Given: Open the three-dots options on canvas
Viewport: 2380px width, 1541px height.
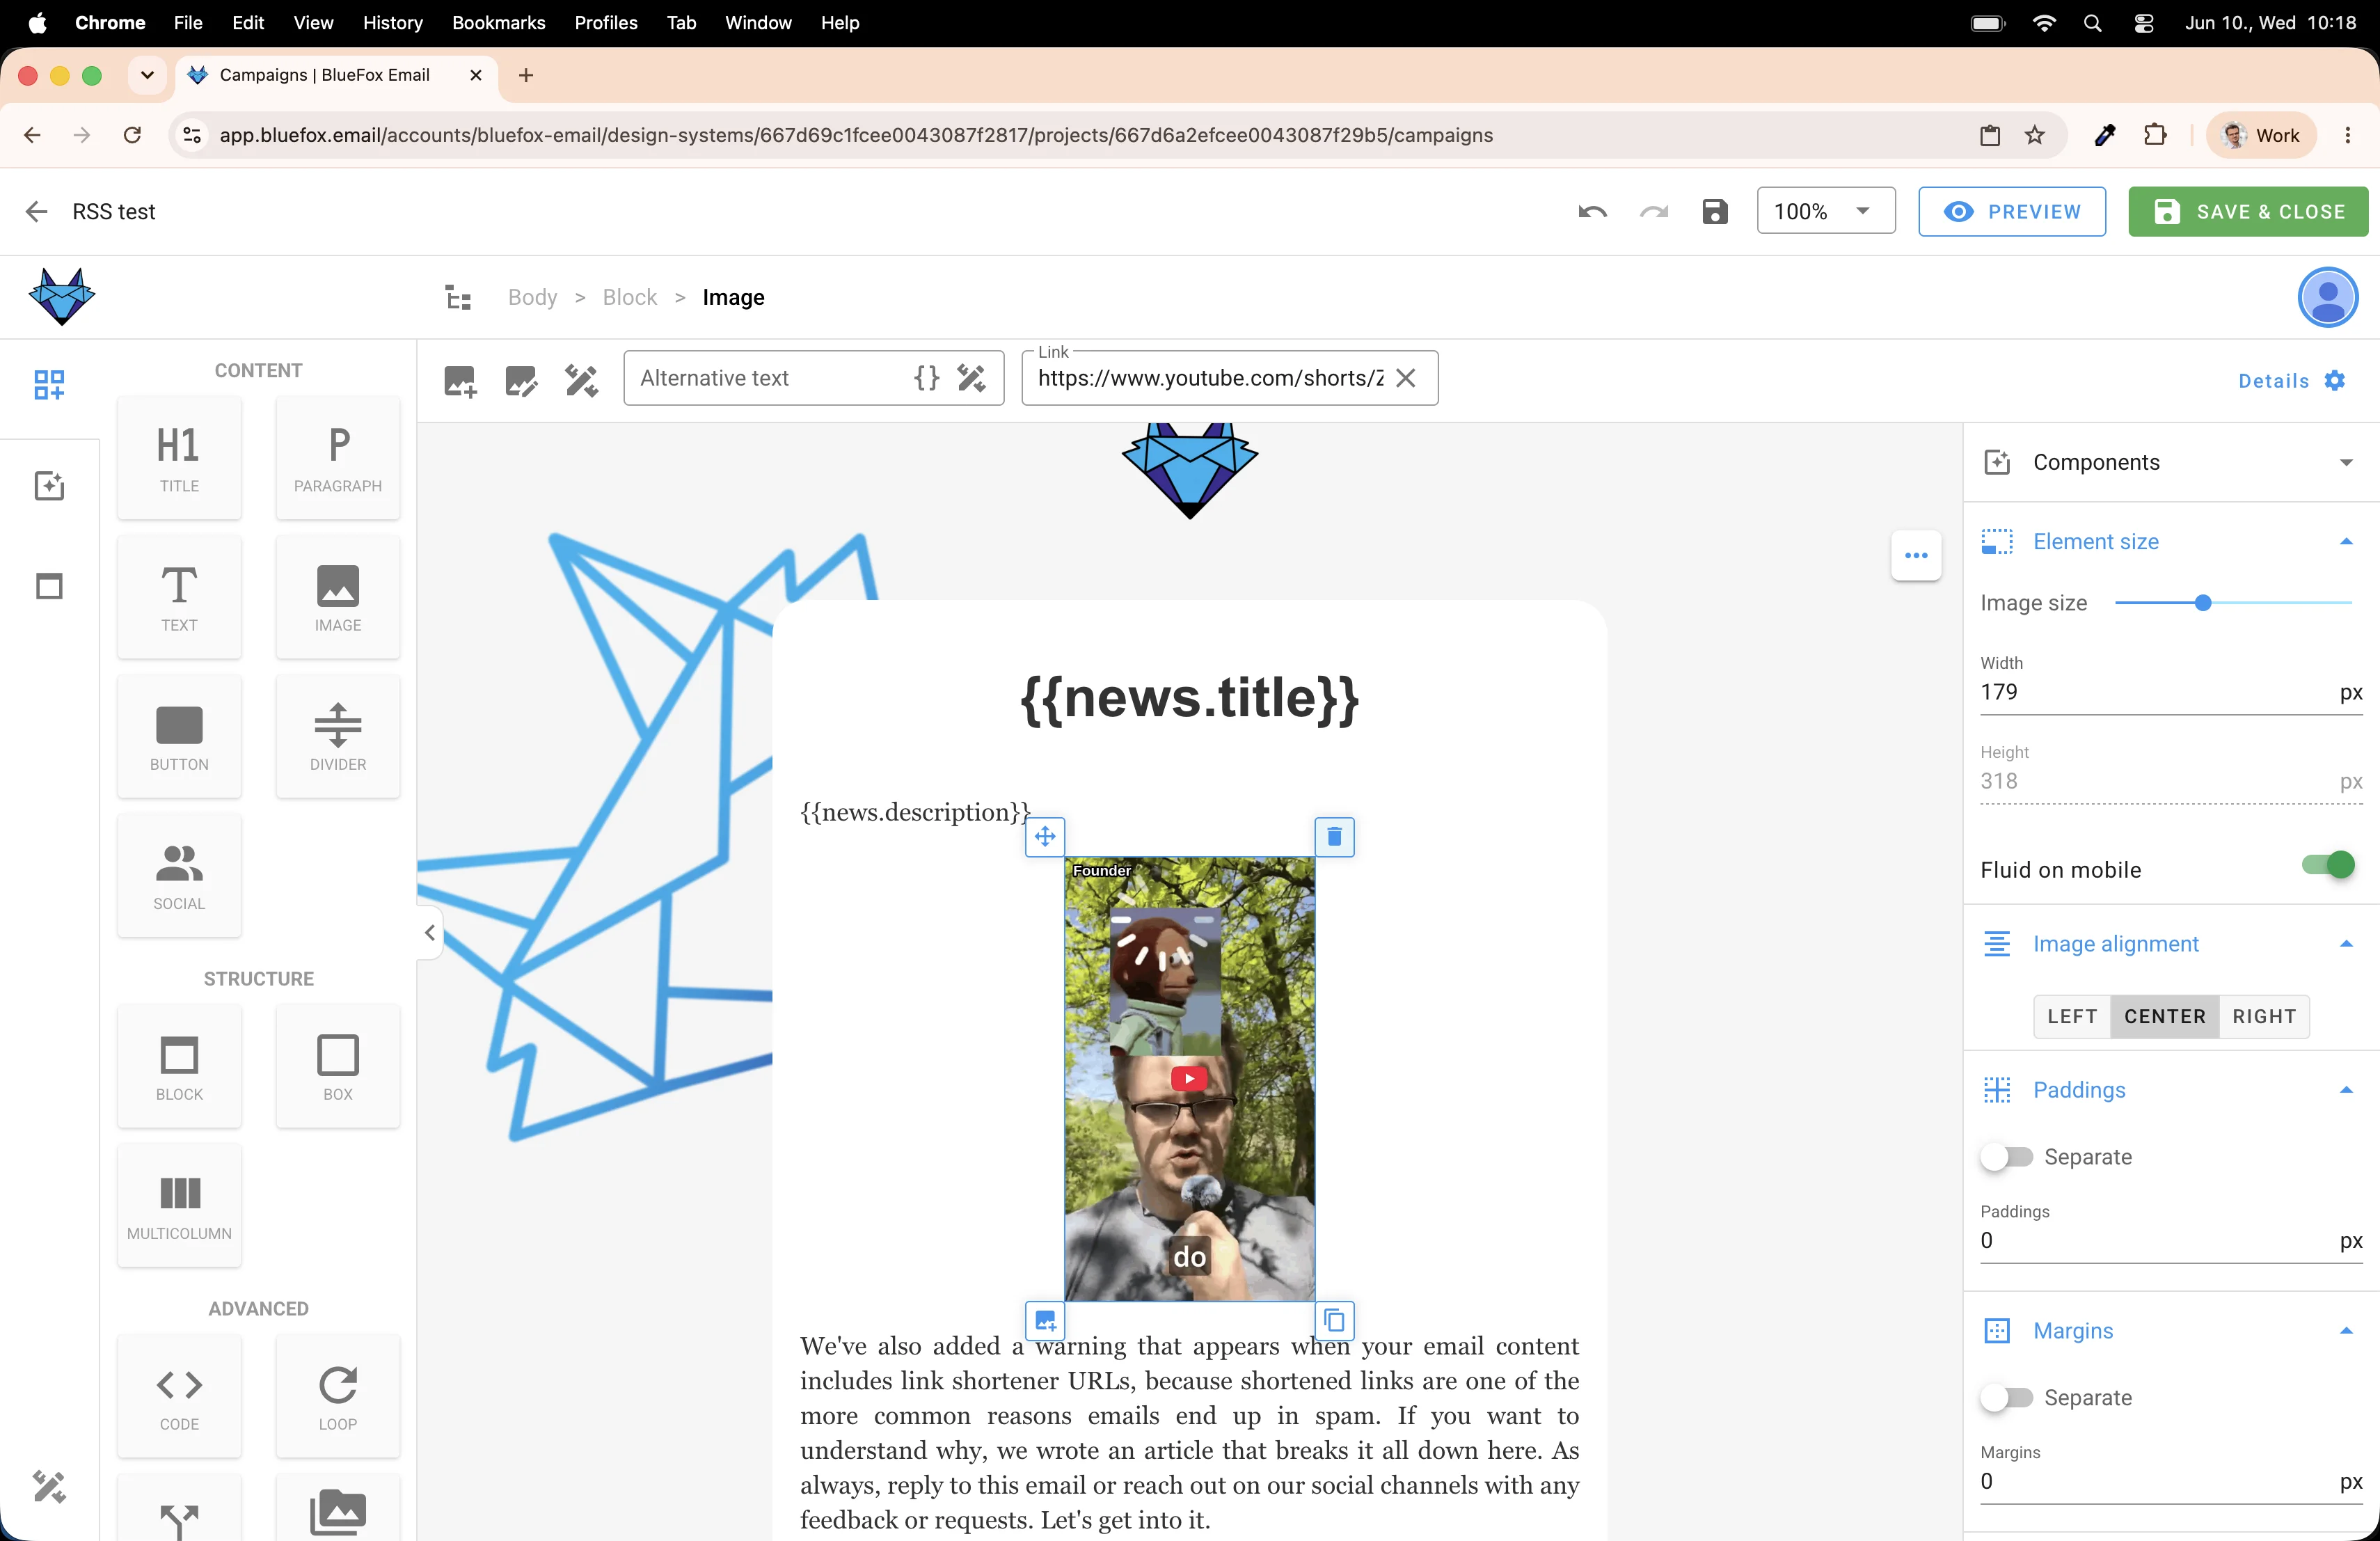Looking at the screenshot, I should tap(1916, 555).
